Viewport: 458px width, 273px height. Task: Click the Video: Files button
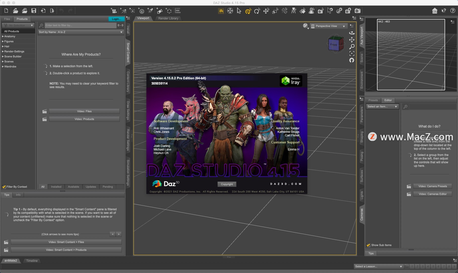pos(84,111)
